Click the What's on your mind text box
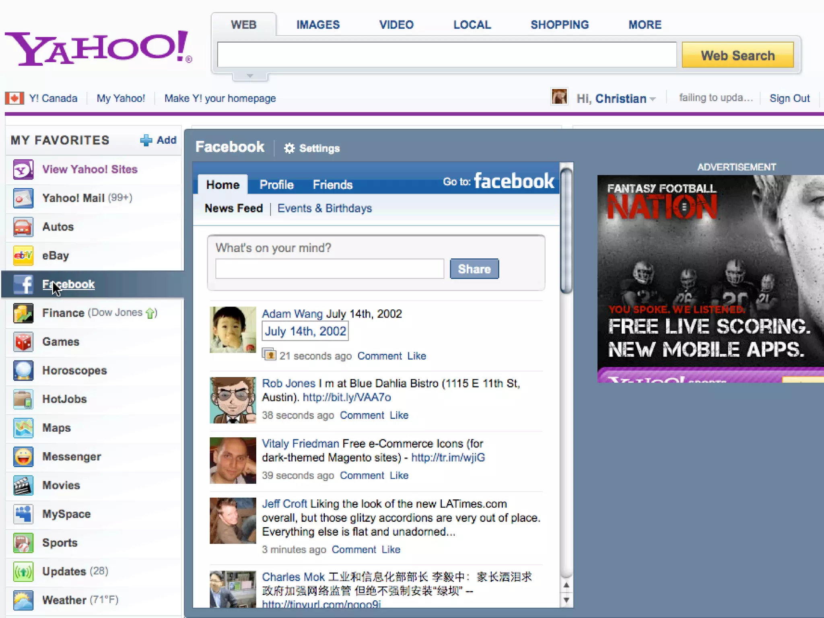 pyautogui.click(x=330, y=269)
